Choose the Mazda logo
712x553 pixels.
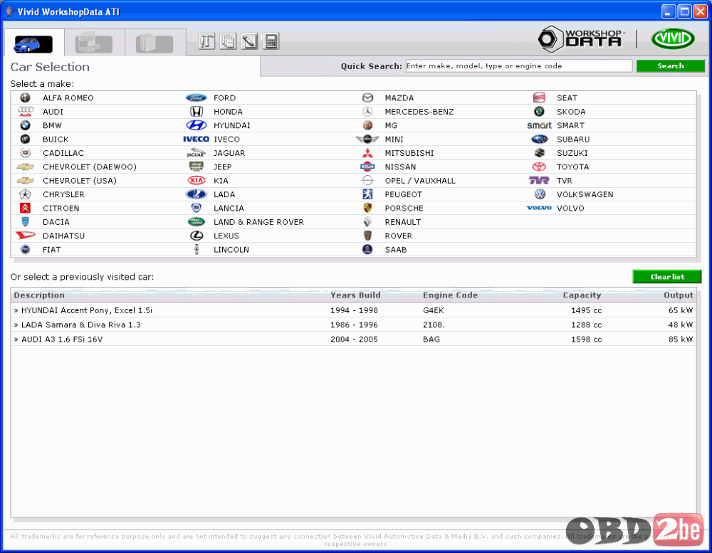coord(367,98)
